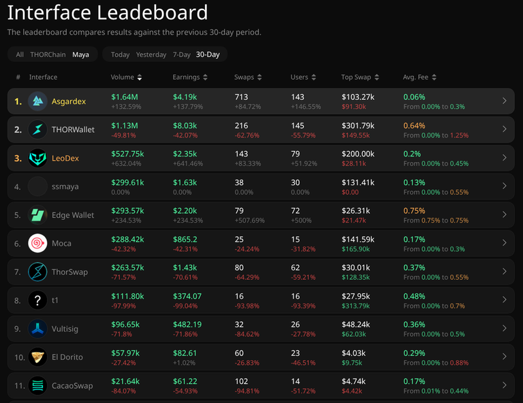Click the ssmaya blank avatar
Screen dimensions: 523x403
click(37, 187)
